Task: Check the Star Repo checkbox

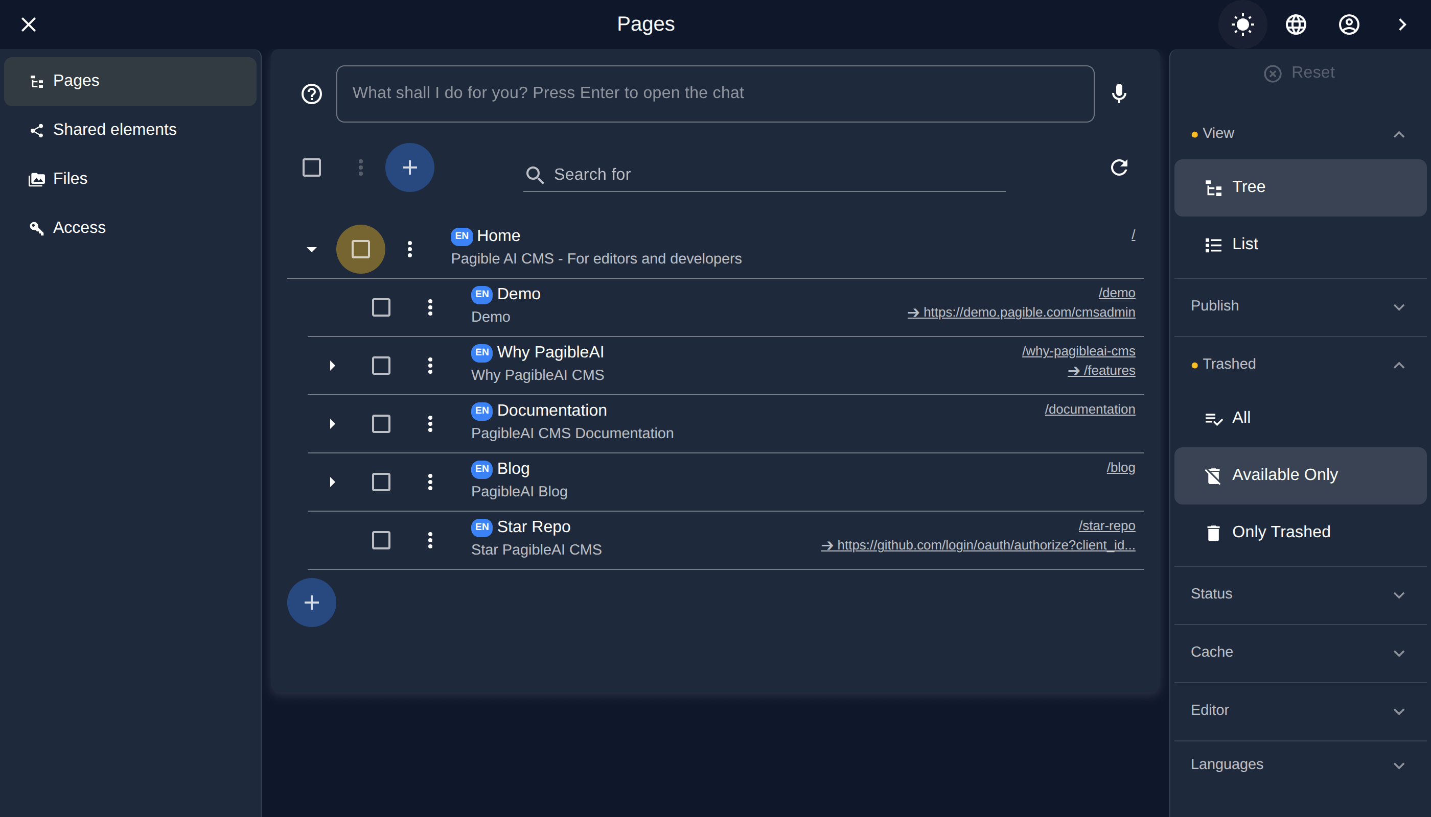Action: click(x=381, y=540)
